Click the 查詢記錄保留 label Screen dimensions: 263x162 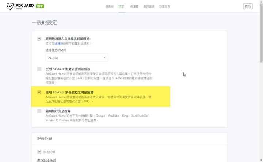[46, 160]
